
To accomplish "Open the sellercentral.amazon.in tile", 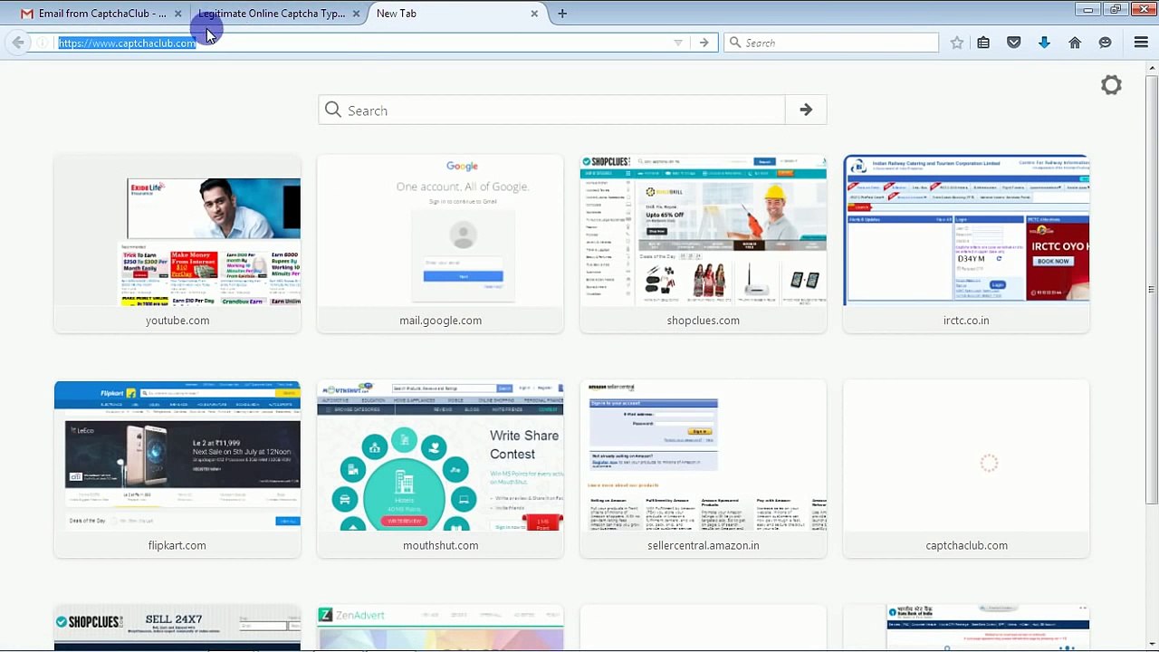I will (x=704, y=469).
